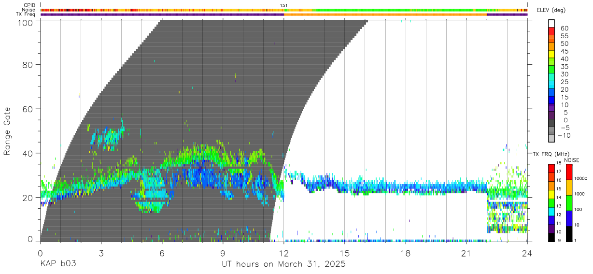
Task: Click y-axis tick label 80
Action: pyautogui.click(x=27, y=64)
